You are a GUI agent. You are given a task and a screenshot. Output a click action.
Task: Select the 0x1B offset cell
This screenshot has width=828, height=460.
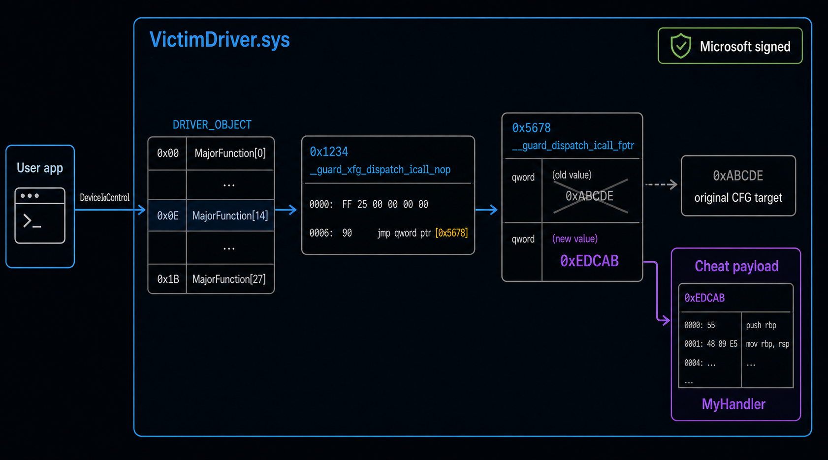168,279
